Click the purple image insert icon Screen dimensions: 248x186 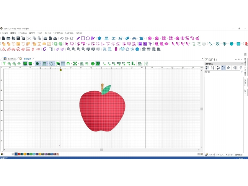(x=140, y=44)
